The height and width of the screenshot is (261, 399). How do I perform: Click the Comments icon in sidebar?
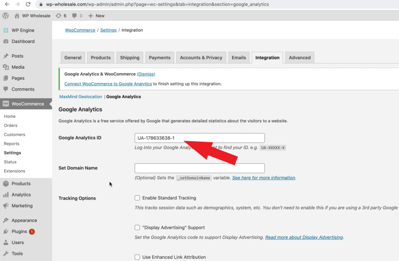tap(6, 89)
